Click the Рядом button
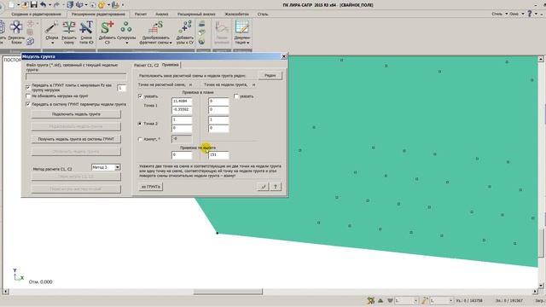Image resolution: width=546 pixels, height=307 pixels. 270,75
